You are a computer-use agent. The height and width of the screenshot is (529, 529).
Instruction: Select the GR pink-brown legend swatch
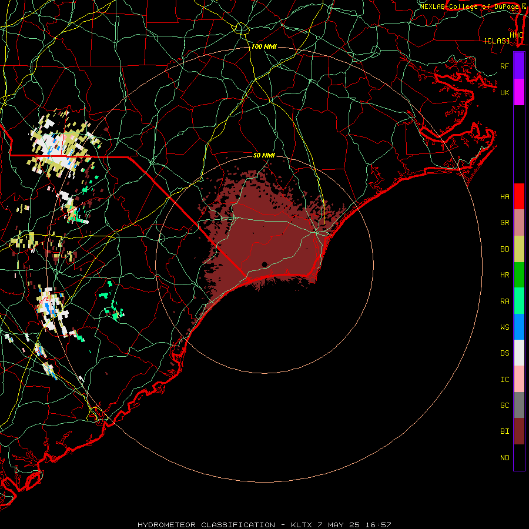519,223
